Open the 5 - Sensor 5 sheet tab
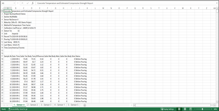The width and height of the screenshot is (219, 111). tap(73, 105)
